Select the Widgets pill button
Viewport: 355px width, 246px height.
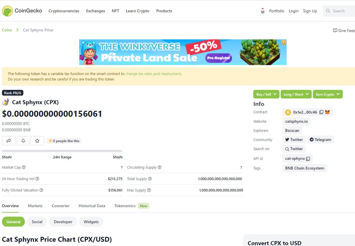(91, 222)
